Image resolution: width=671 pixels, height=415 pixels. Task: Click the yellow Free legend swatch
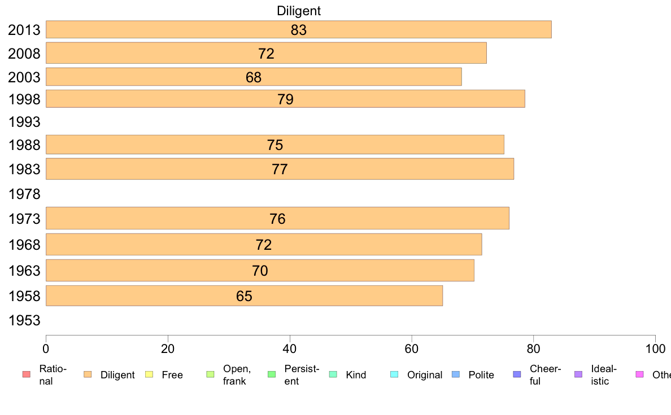(x=149, y=374)
